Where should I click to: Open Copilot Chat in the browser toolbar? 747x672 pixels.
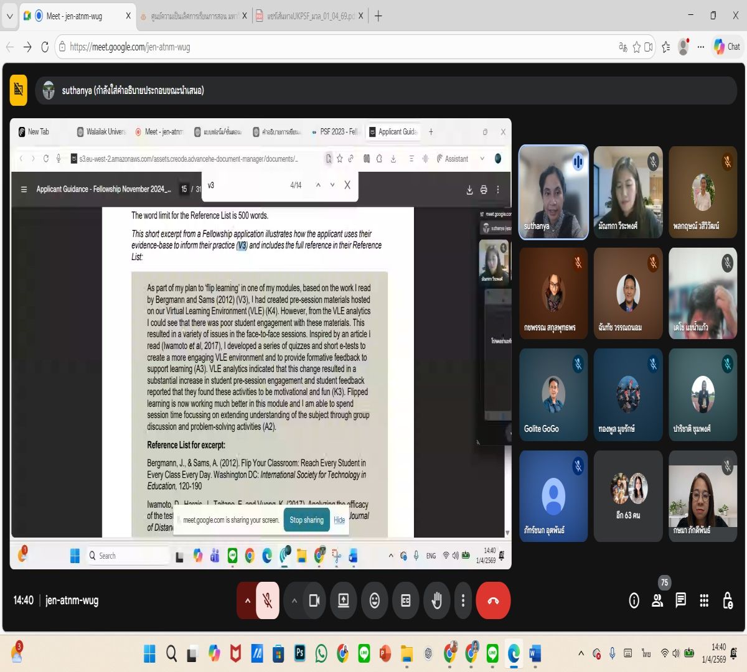click(x=726, y=47)
